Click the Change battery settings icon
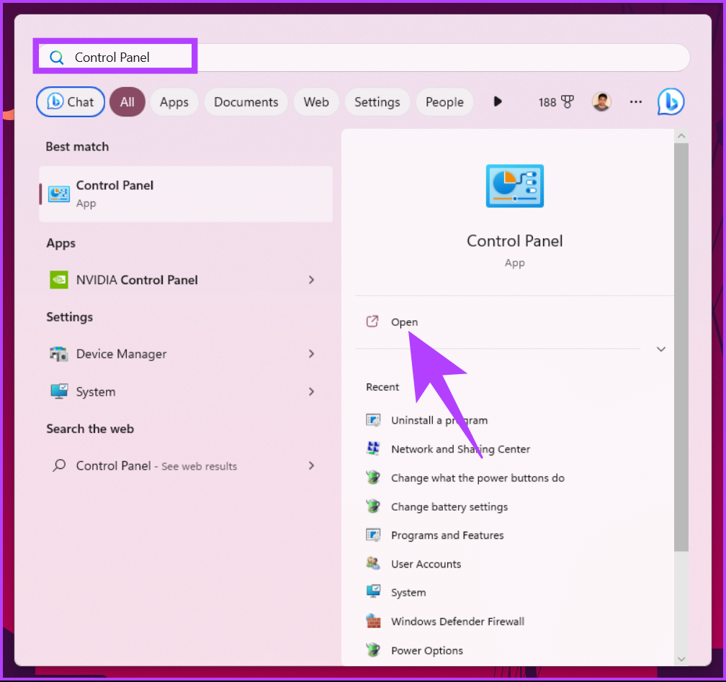This screenshot has height=682, width=726. coord(373,506)
